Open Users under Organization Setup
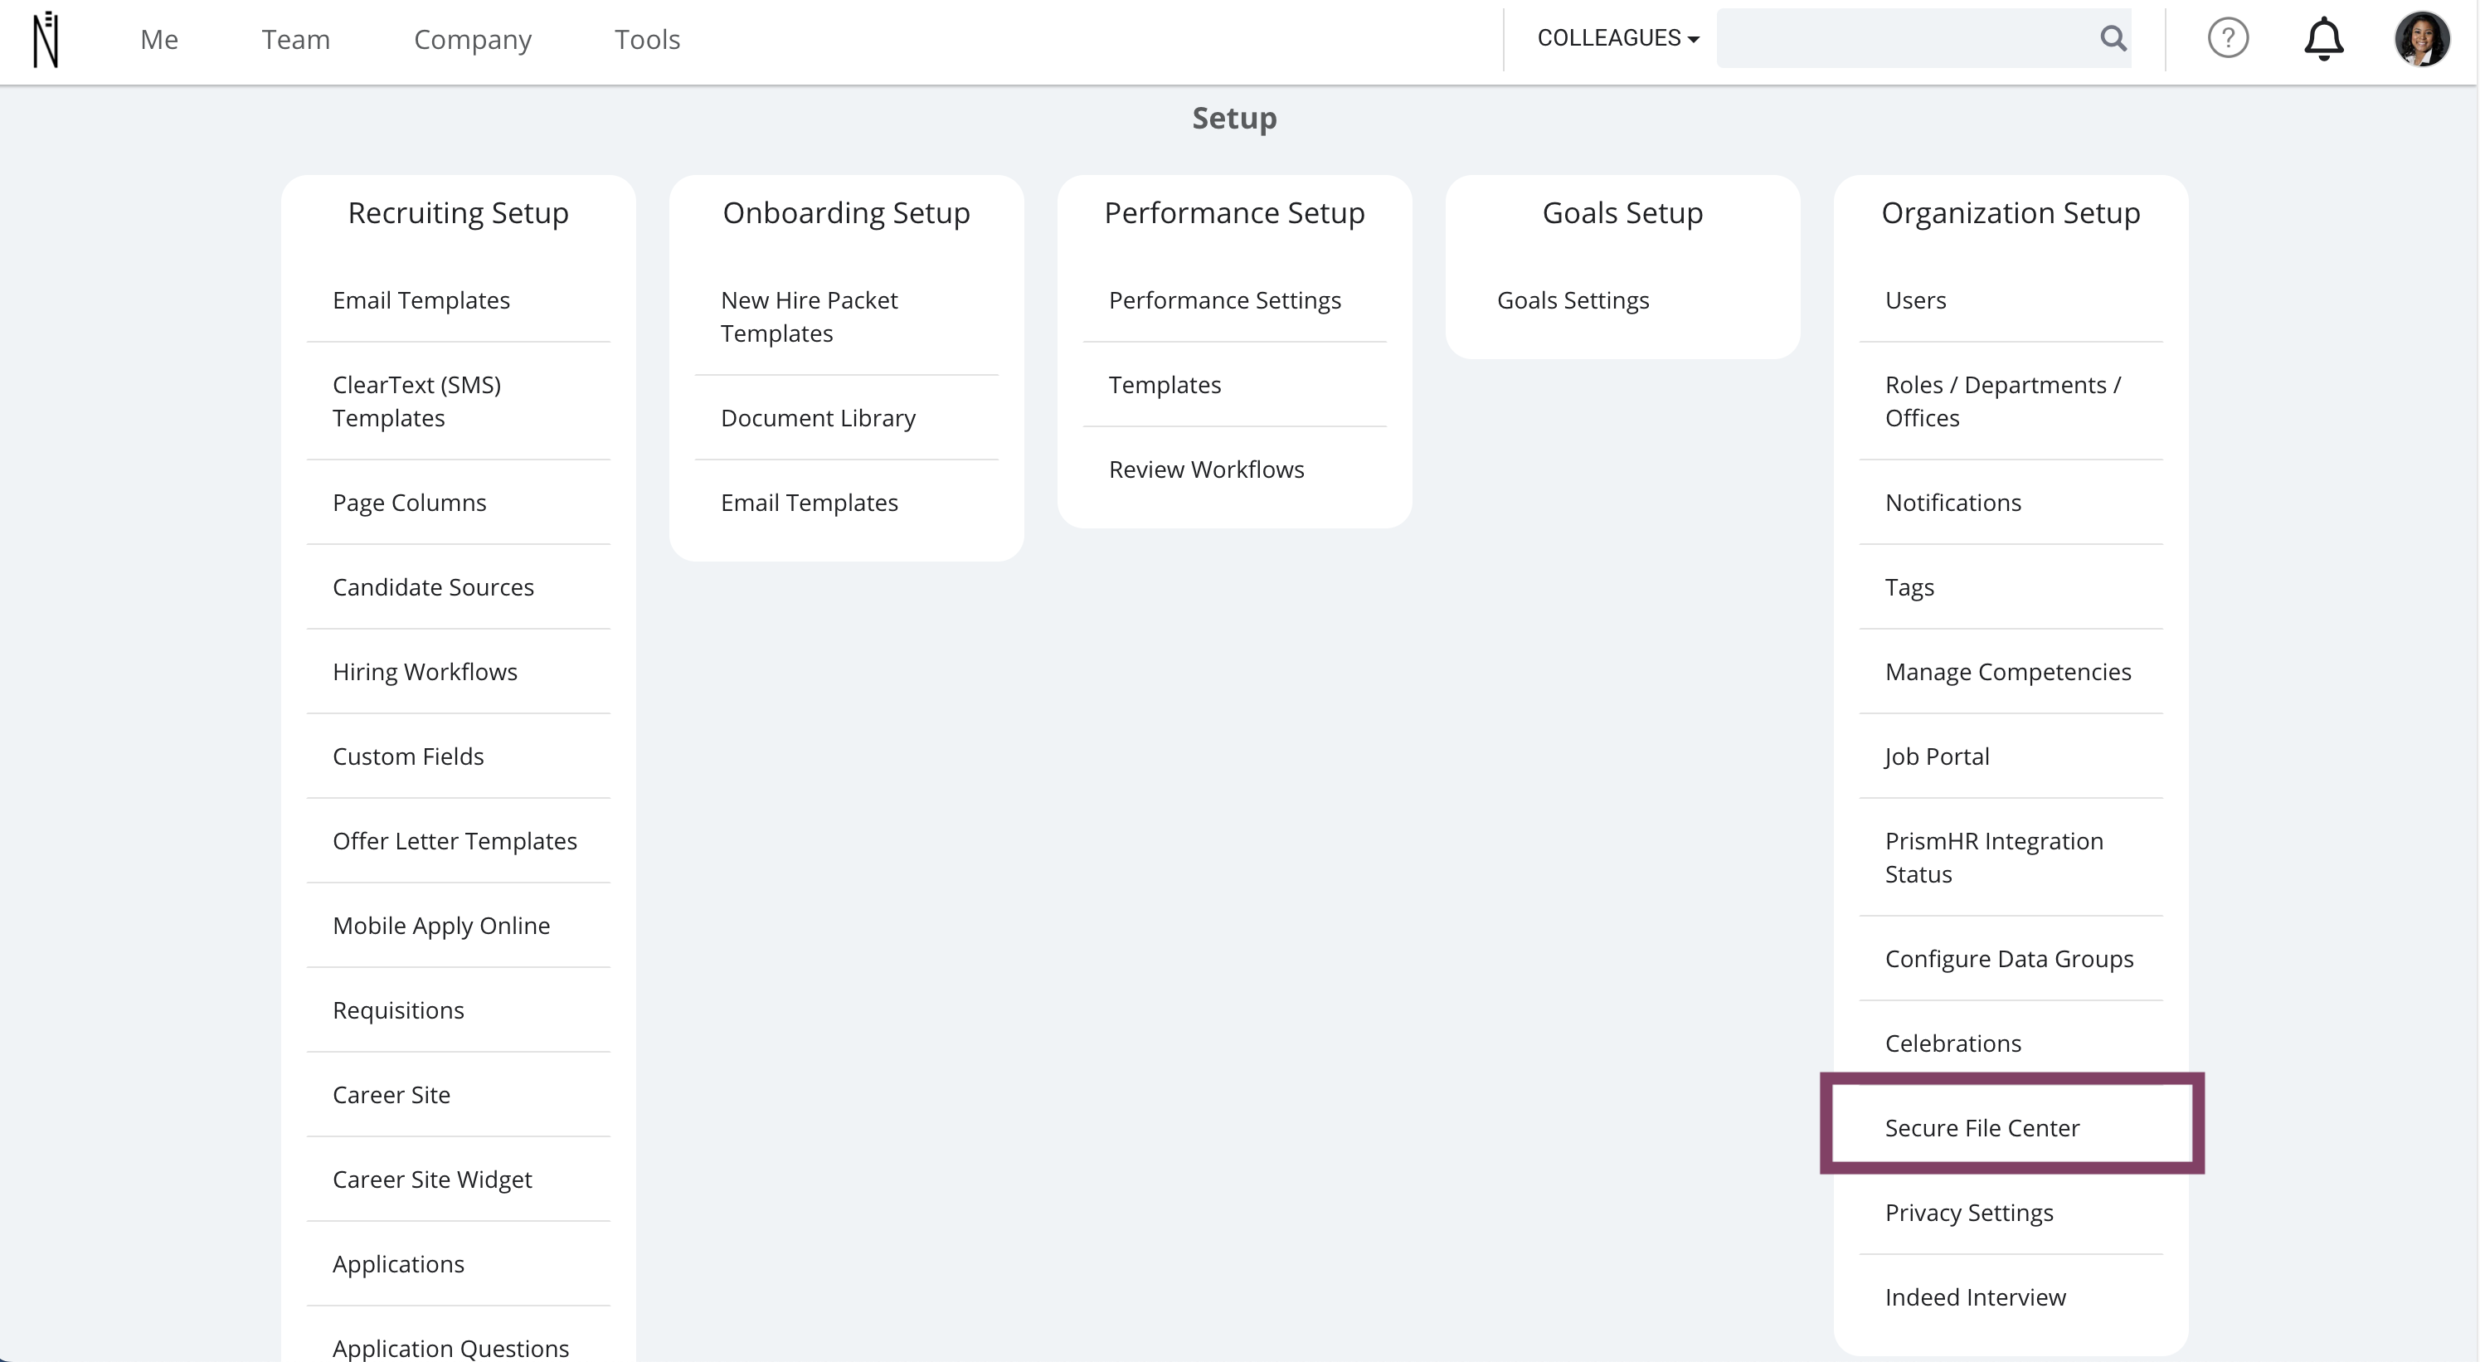This screenshot has height=1362, width=2480. tap(1915, 300)
